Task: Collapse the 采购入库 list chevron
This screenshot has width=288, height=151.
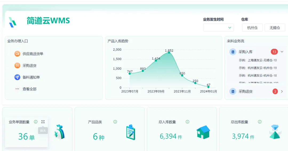Action: (x=282, y=52)
